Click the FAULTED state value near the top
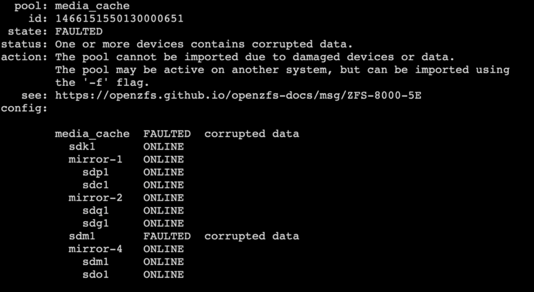The width and height of the screenshot is (534, 292). coord(78,31)
